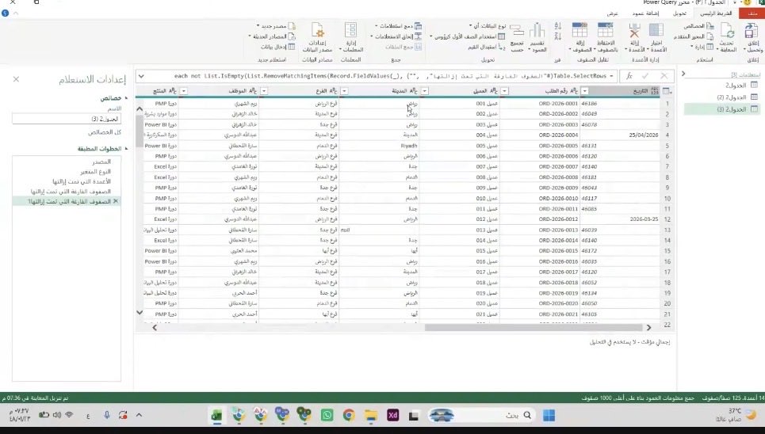Select the Source (المصدر) applied step
The width and height of the screenshot is (765, 434).
(x=101, y=162)
